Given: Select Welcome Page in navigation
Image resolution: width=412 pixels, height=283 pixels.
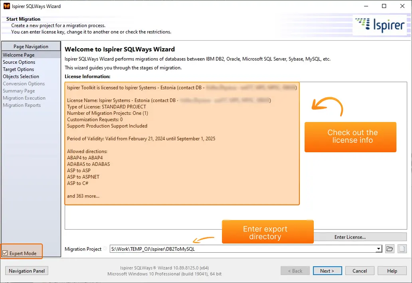Looking at the screenshot, I should 31,55.
